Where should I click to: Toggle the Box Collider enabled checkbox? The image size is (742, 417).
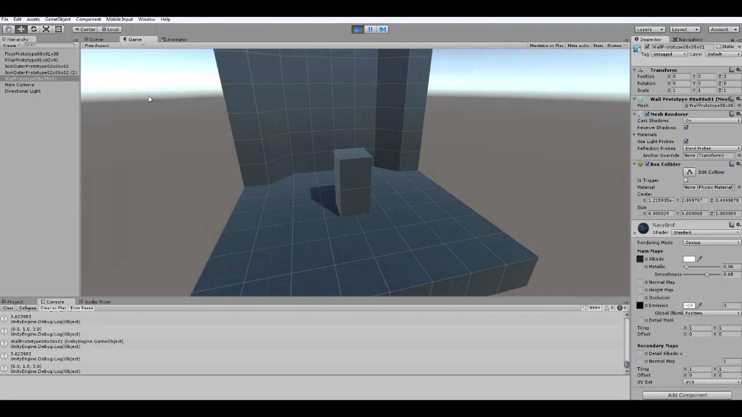point(647,164)
